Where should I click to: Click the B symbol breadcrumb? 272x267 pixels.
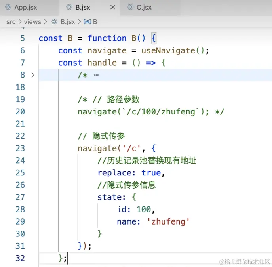tap(95, 22)
